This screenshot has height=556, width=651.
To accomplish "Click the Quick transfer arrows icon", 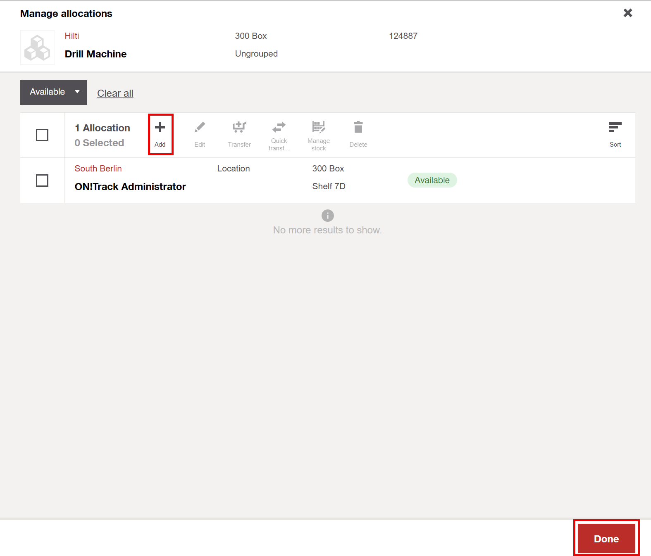I will [279, 127].
